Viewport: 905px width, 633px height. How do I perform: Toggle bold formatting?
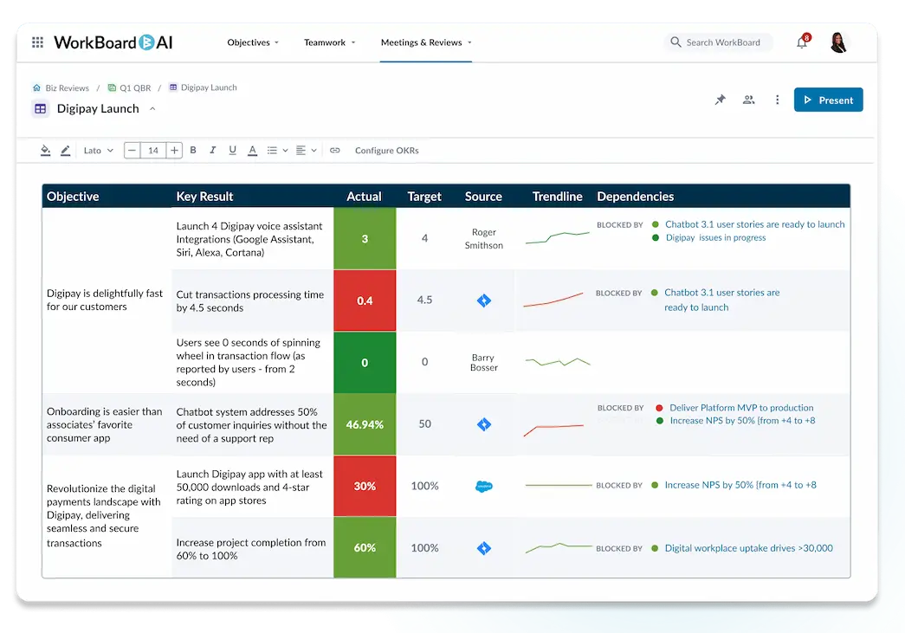[193, 150]
